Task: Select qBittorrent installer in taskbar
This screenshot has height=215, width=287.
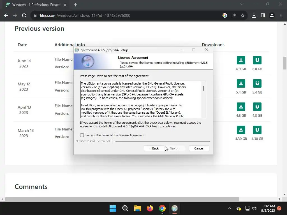Action: pos(175,208)
